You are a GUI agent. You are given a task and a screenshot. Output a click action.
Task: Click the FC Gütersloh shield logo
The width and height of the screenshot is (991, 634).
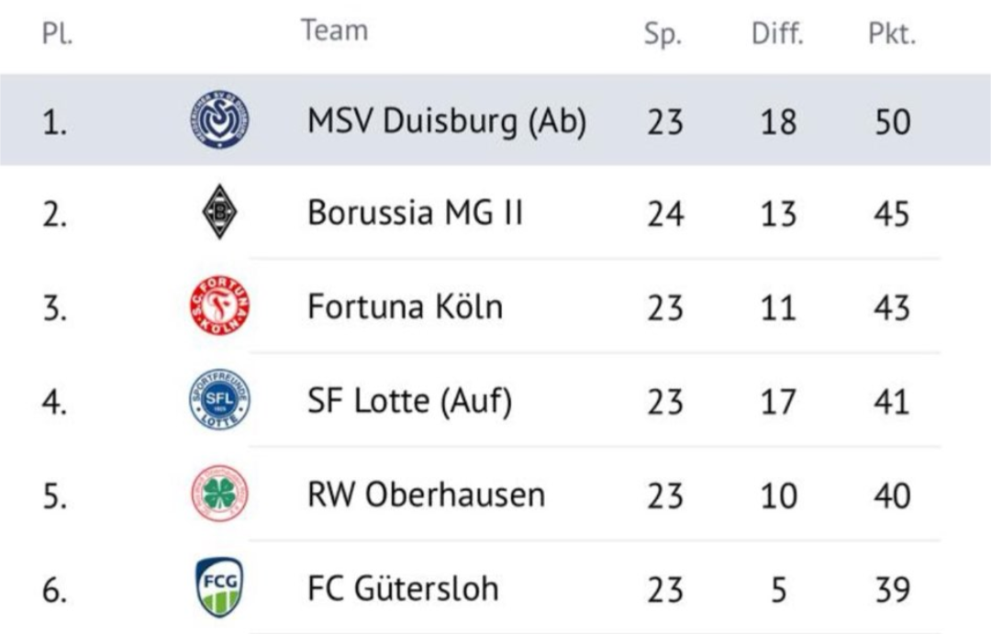point(219,587)
